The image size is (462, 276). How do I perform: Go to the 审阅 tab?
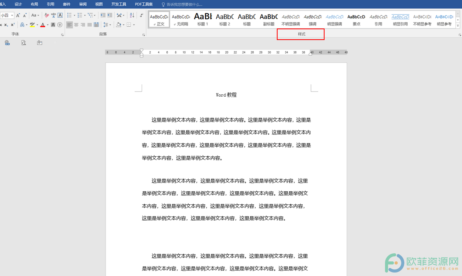(x=83, y=4)
